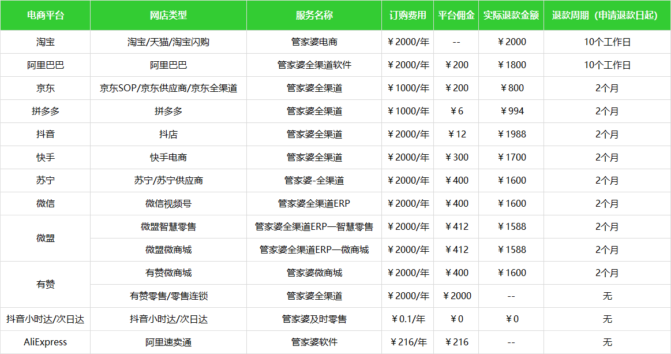Select the 管家婆电商 service cell
The height and width of the screenshot is (354, 671).
click(314, 42)
